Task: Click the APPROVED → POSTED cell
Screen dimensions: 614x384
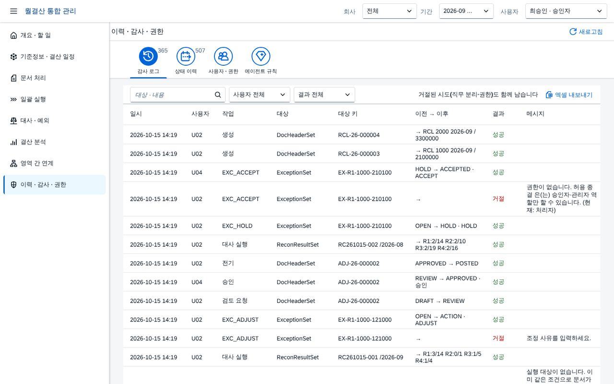Action: (447, 264)
